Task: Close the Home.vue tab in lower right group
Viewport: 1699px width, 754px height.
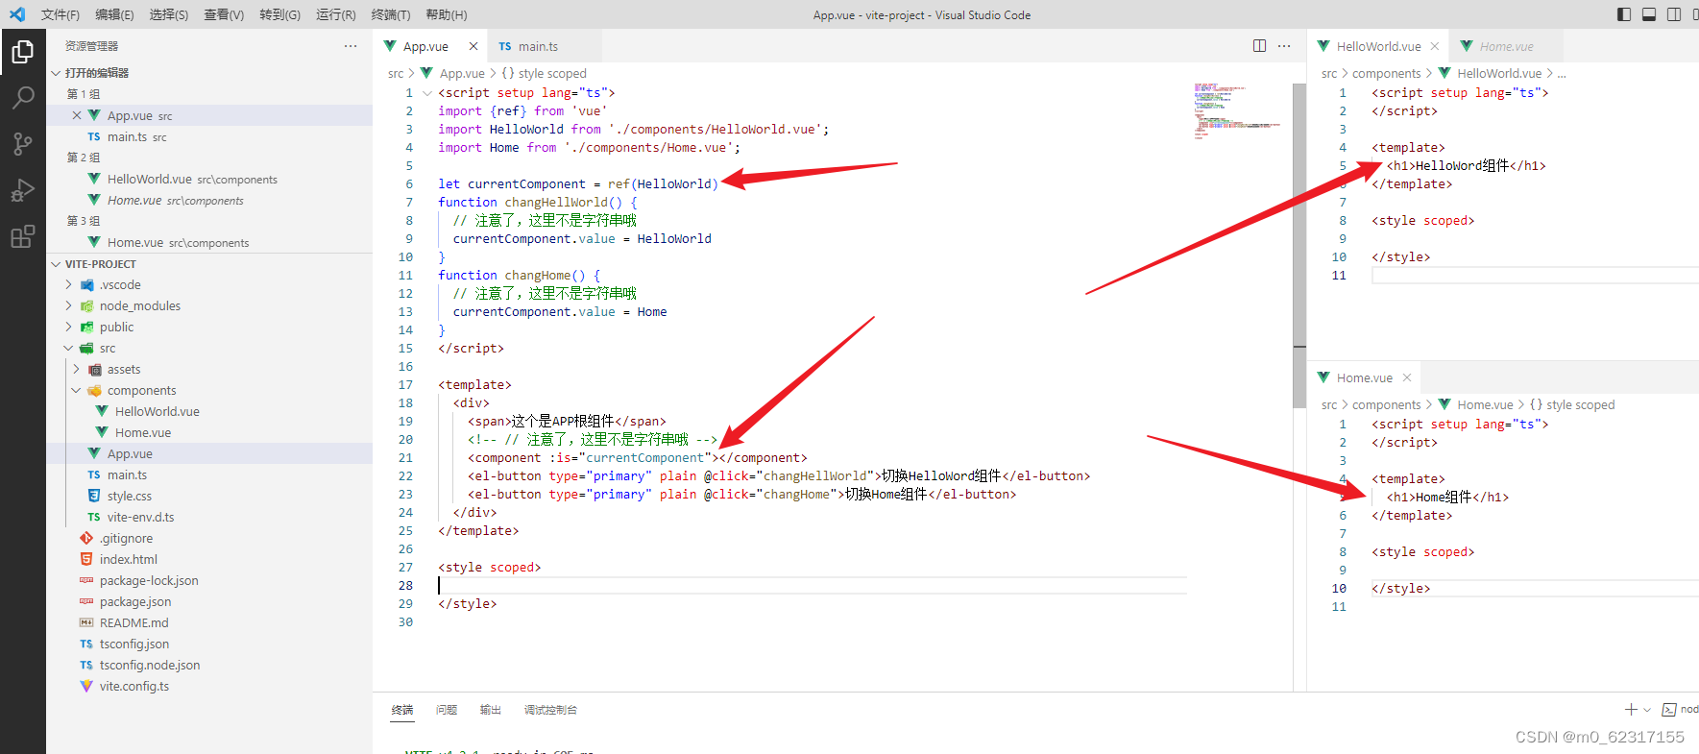Action: [x=1407, y=377]
